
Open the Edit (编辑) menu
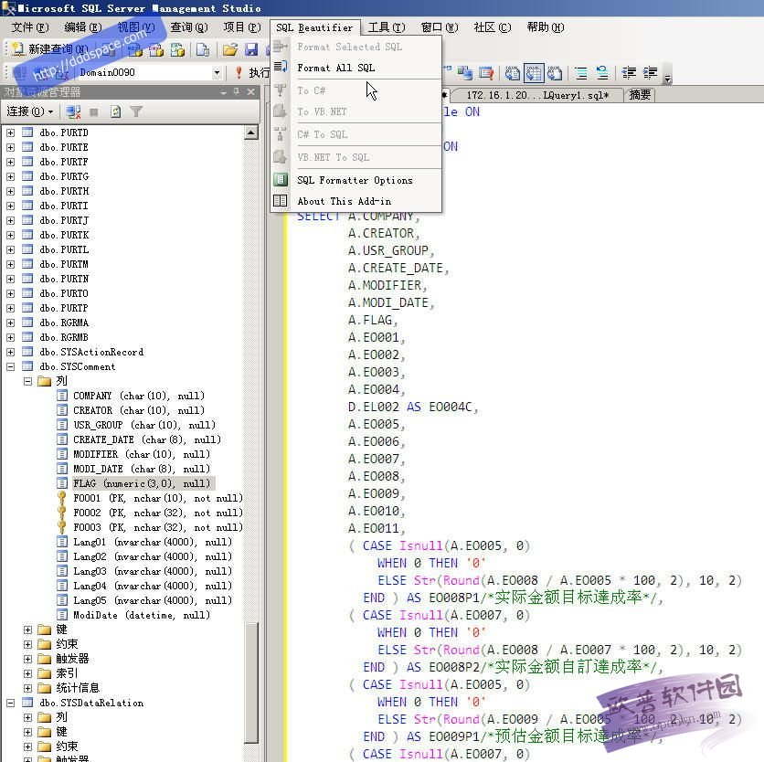click(83, 27)
